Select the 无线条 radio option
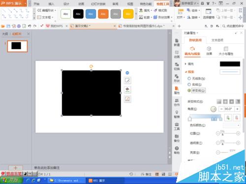This screenshot has width=246, height=184. point(189,79)
